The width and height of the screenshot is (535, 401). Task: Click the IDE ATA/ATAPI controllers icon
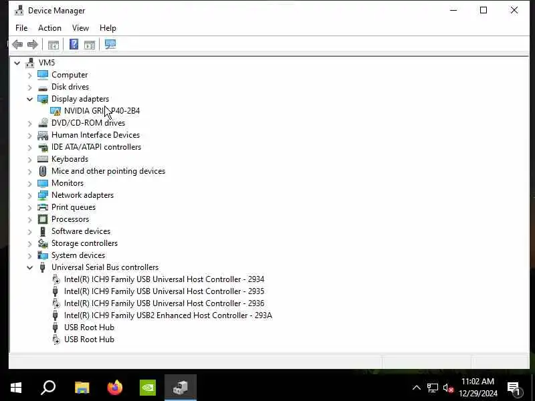click(x=43, y=147)
